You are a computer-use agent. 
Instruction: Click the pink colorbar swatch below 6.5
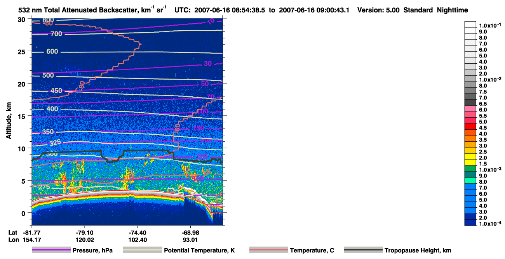point(470,108)
